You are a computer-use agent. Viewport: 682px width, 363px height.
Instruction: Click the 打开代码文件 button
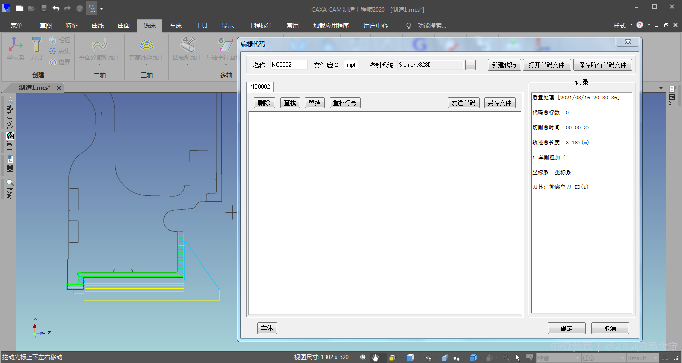pos(546,65)
